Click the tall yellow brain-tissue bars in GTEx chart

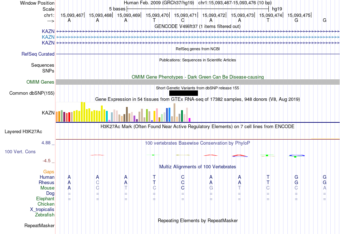pyautogui.click(x=83, y=112)
